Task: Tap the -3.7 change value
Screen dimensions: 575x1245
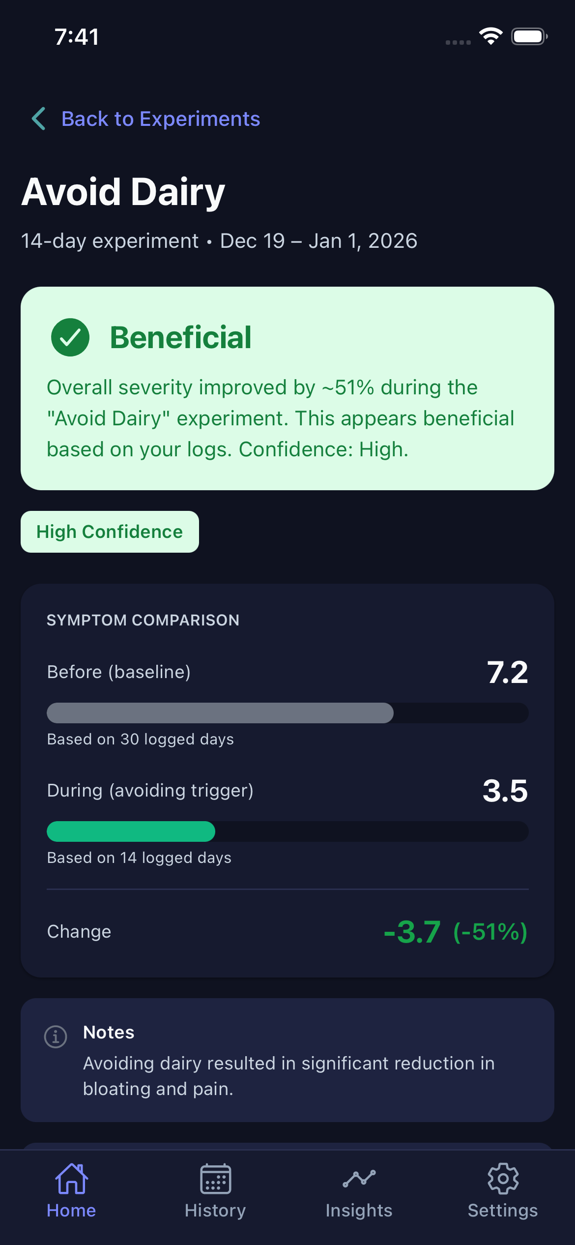Action: 412,932
